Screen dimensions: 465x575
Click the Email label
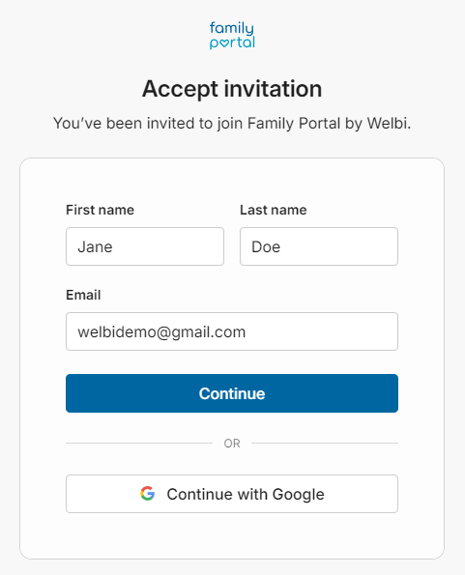click(83, 295)
